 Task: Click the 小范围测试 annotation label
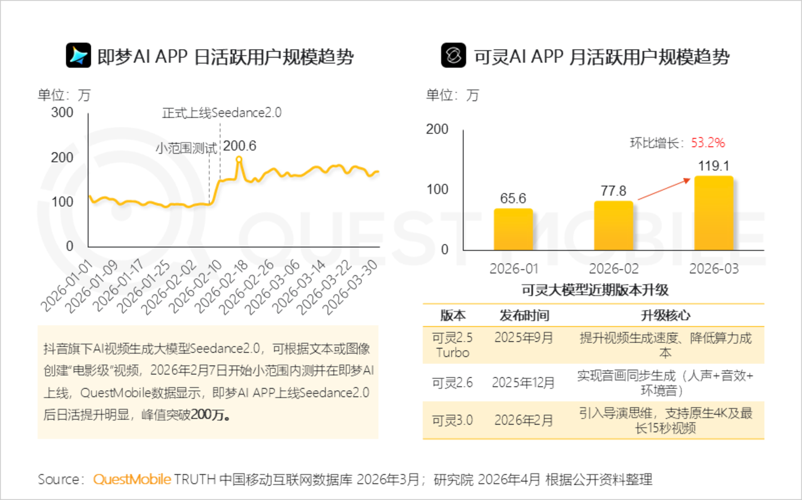pyautogui.click(x=186, y=148)
